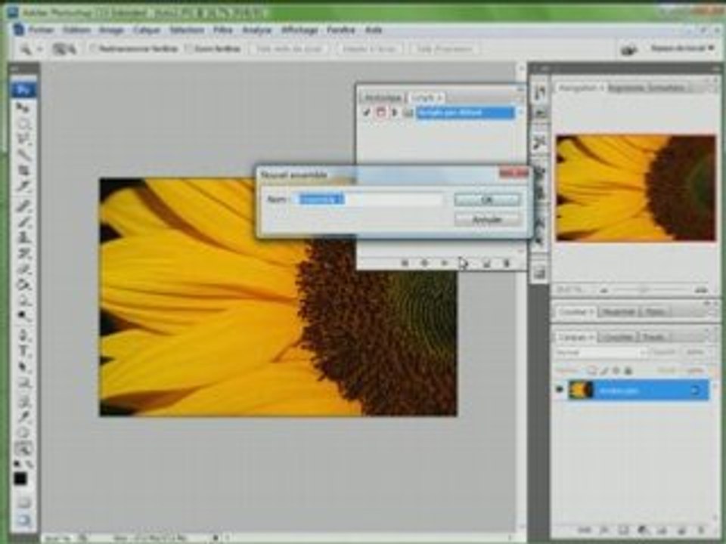Open the Opacité dropdown in Calques panel

[x=697, y=353]
